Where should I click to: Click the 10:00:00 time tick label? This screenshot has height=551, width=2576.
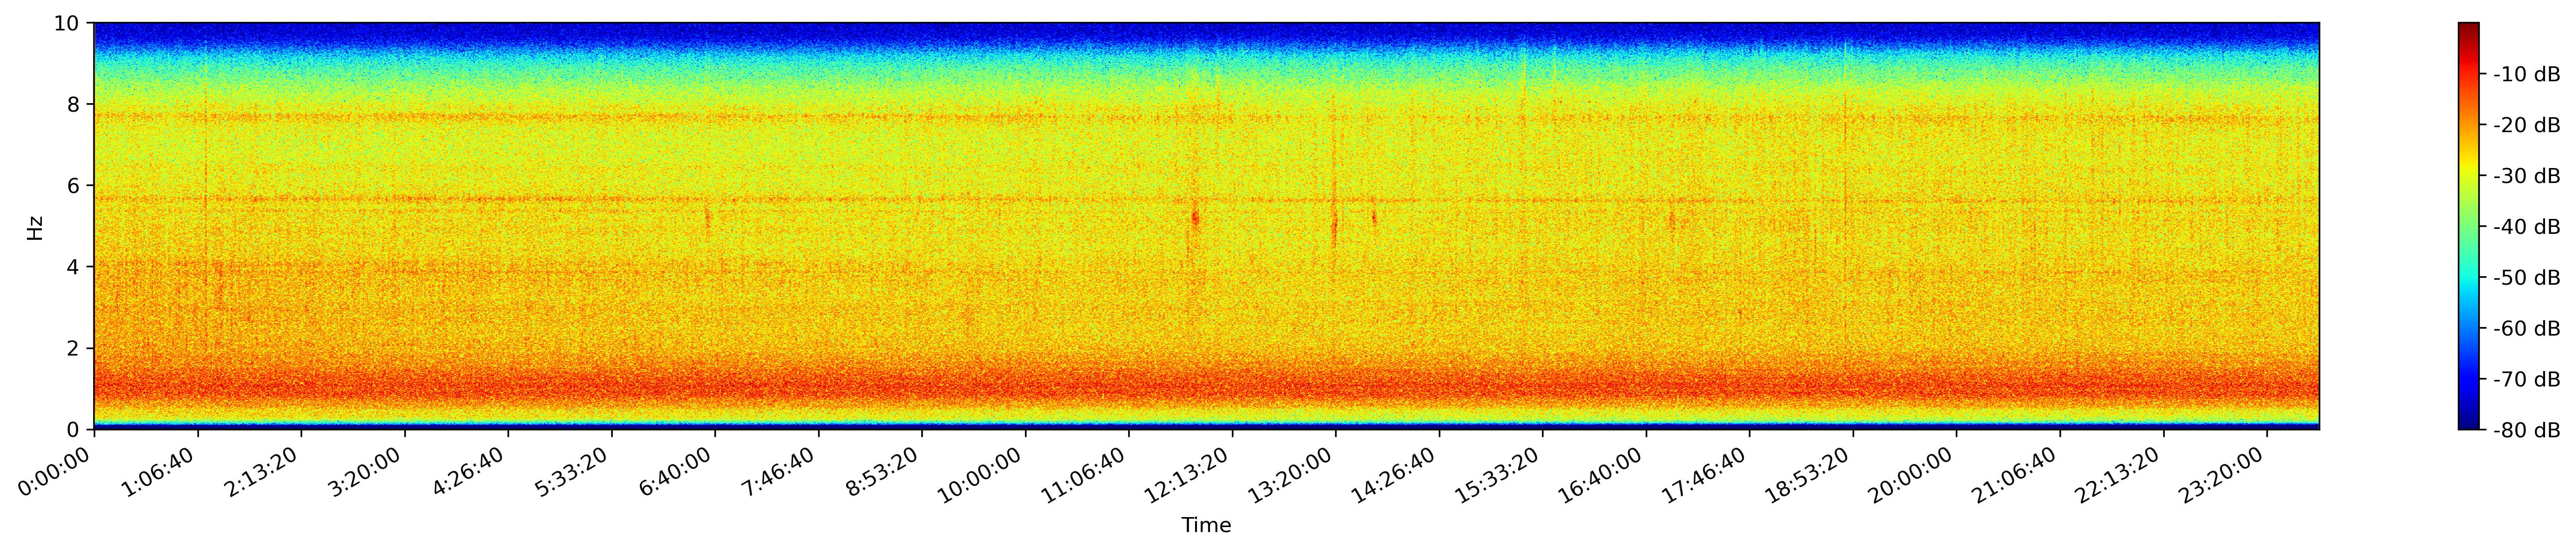point(979,474)
